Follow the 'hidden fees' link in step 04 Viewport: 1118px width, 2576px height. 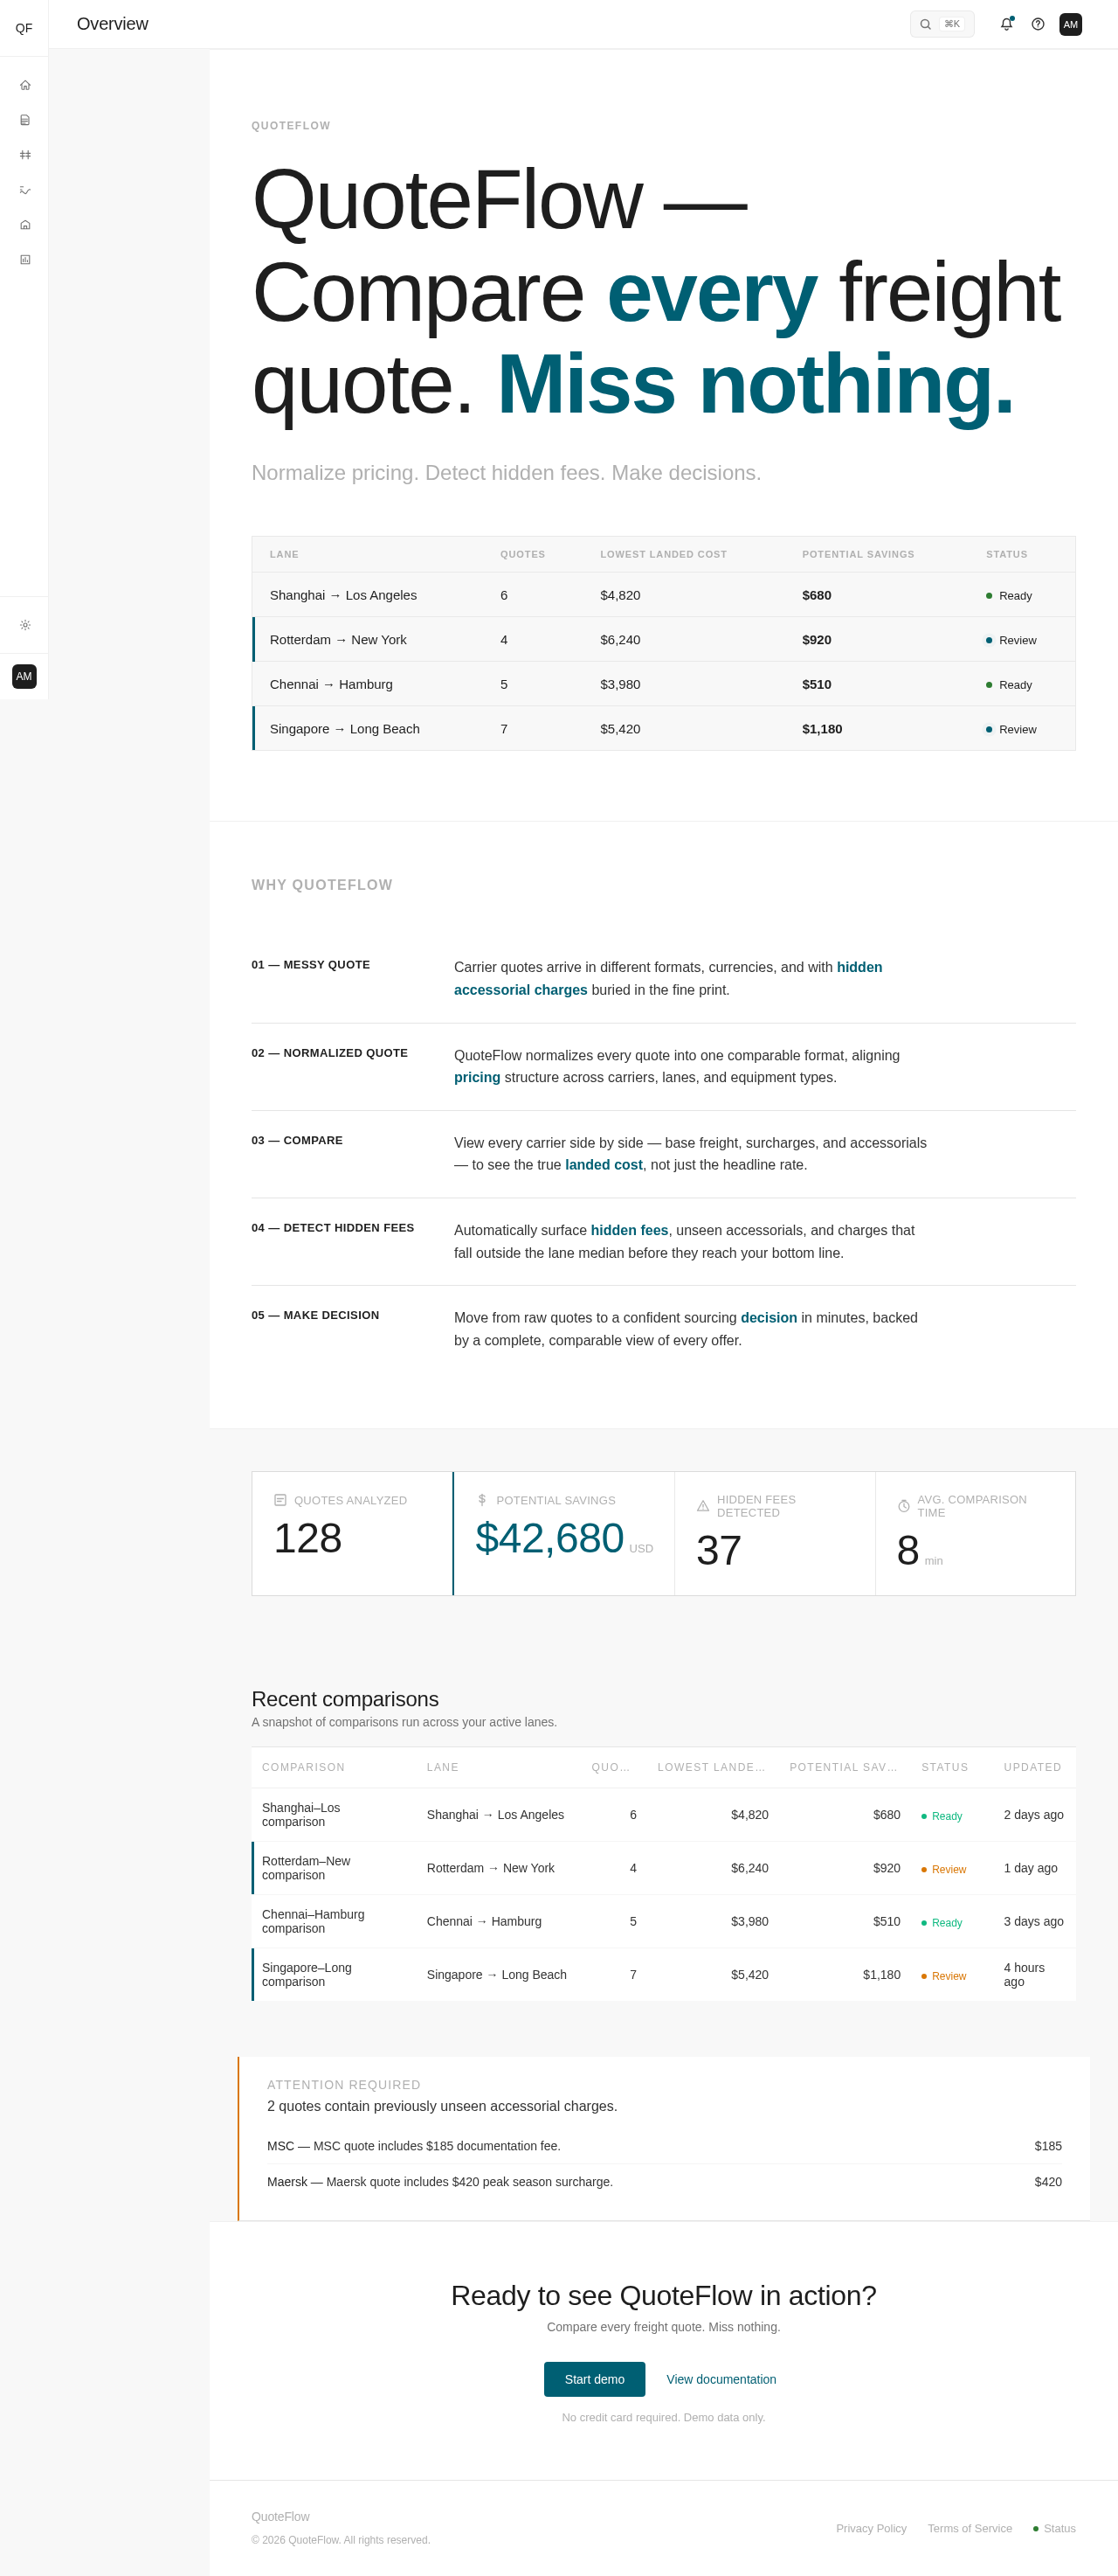[x=630, y=1230]
